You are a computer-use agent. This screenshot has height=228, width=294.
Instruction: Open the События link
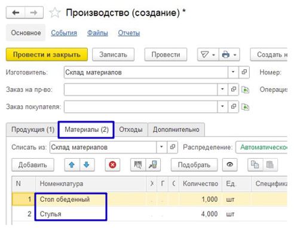[x=64, y=33]
